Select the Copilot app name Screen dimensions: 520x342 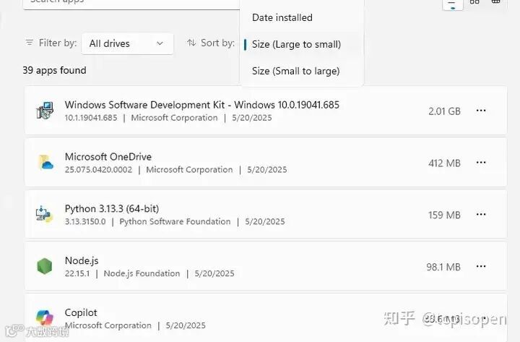pos(81,312)
